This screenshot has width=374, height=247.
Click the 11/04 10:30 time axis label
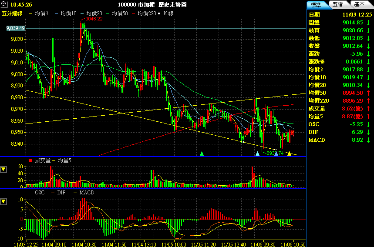[84, 244]
